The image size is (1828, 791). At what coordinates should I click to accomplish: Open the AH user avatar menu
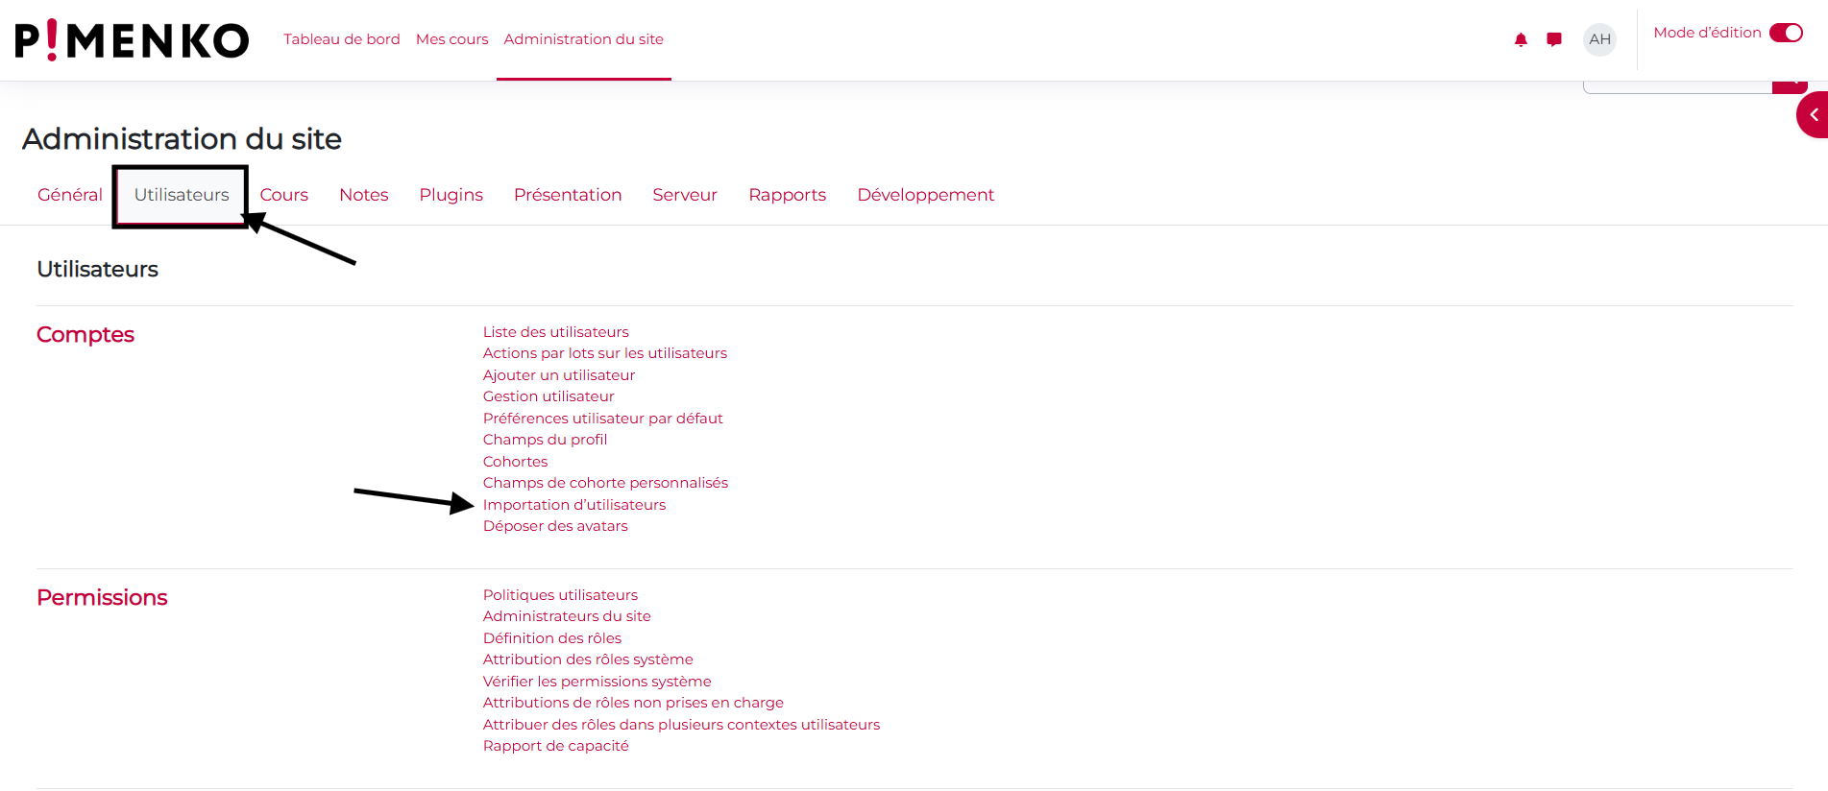pyautogui.click(x=1599, y=39)
